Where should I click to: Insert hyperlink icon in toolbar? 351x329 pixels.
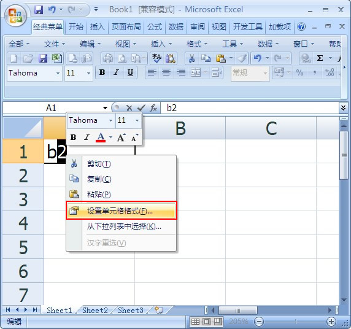[x=306, y=58]
